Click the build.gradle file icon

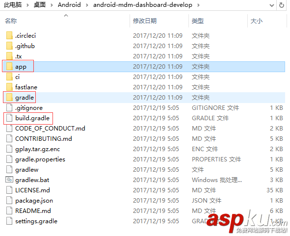click(x=9, y=118)
